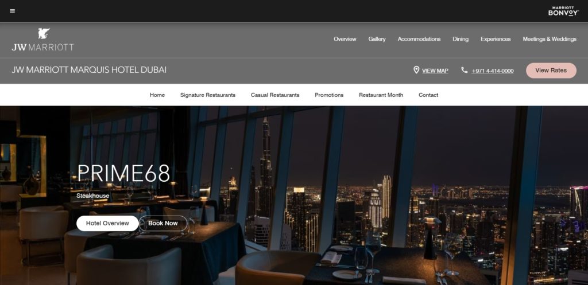Open the Overview navigation item

(x=345, y=39)
